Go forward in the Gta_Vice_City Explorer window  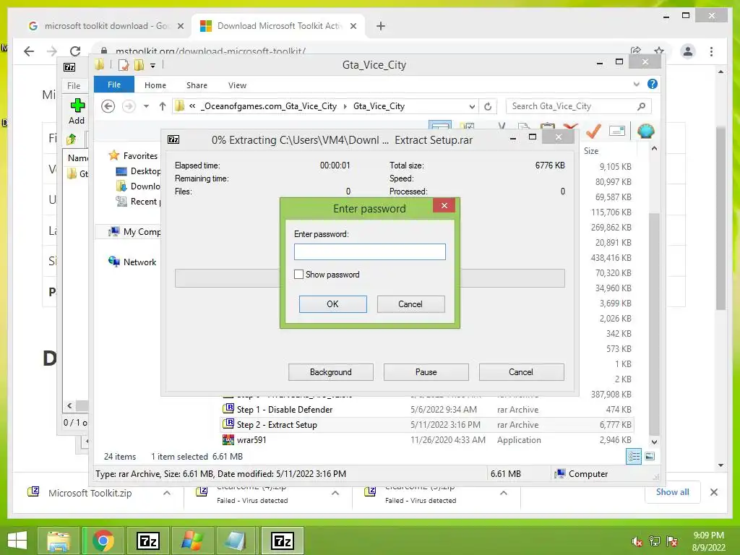tap(129, 106)
